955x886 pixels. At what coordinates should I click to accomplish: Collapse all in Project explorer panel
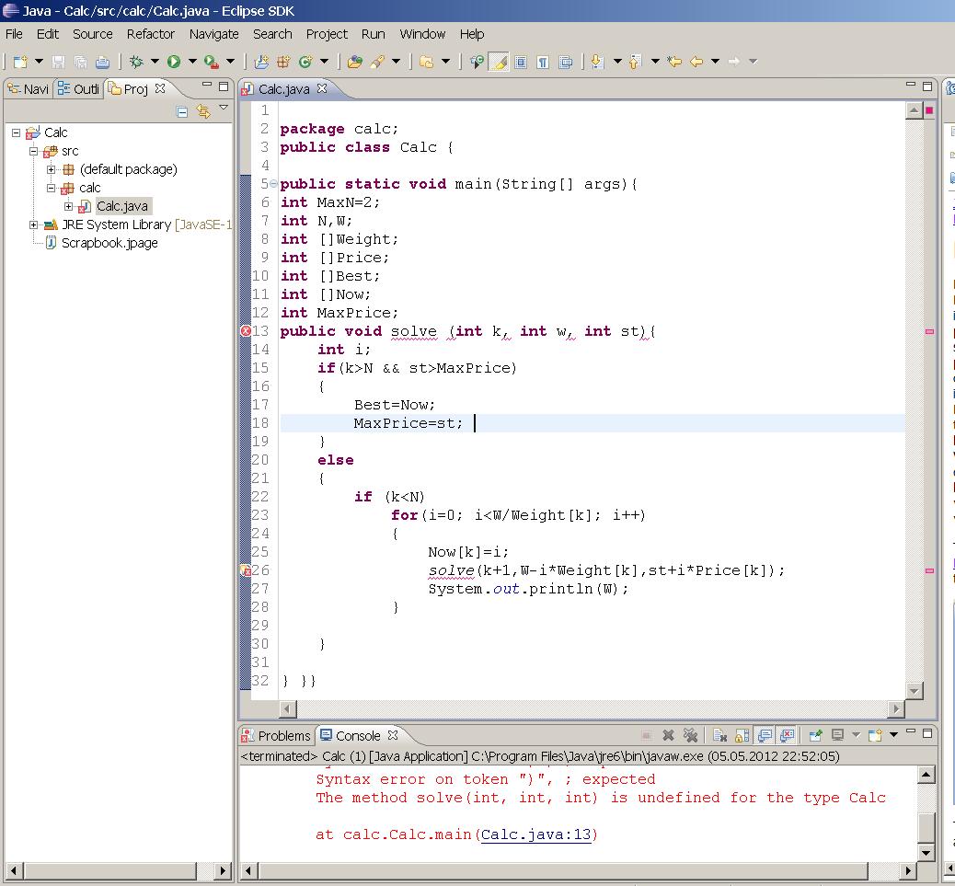[x=181, y=111]
